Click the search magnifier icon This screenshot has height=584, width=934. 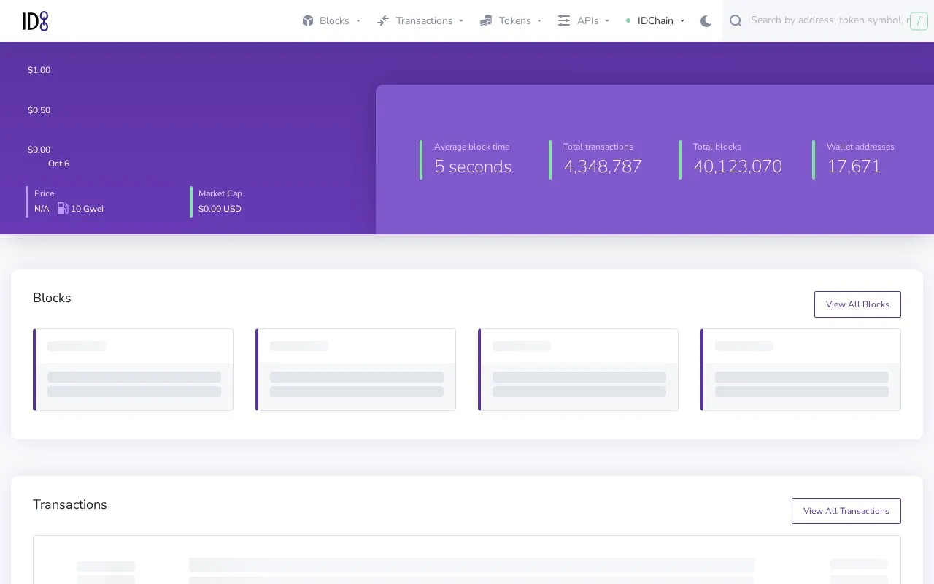point(736,20)
